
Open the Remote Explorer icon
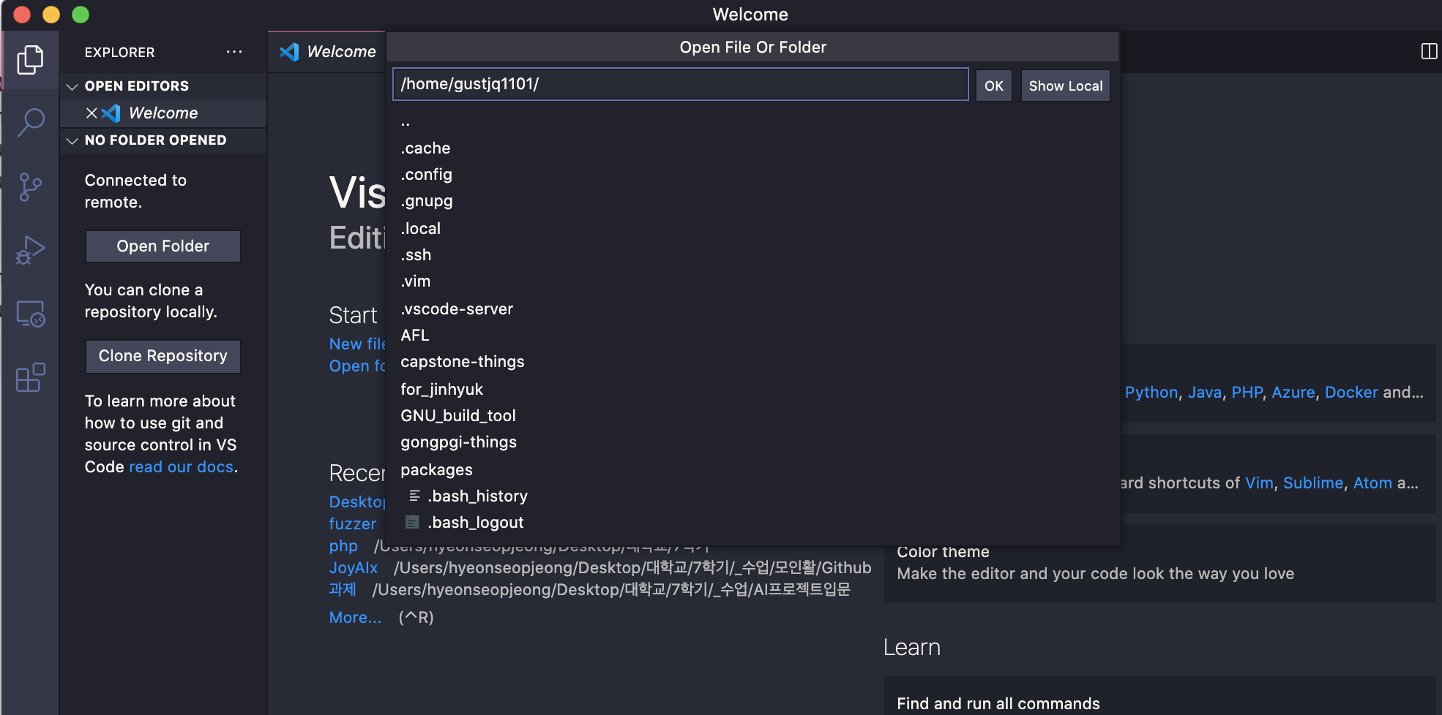30,314
